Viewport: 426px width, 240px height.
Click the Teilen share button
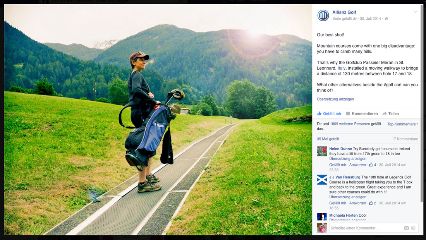(391, 113)
